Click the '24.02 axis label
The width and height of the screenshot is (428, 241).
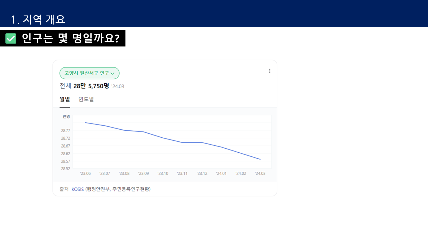(241, 174)
